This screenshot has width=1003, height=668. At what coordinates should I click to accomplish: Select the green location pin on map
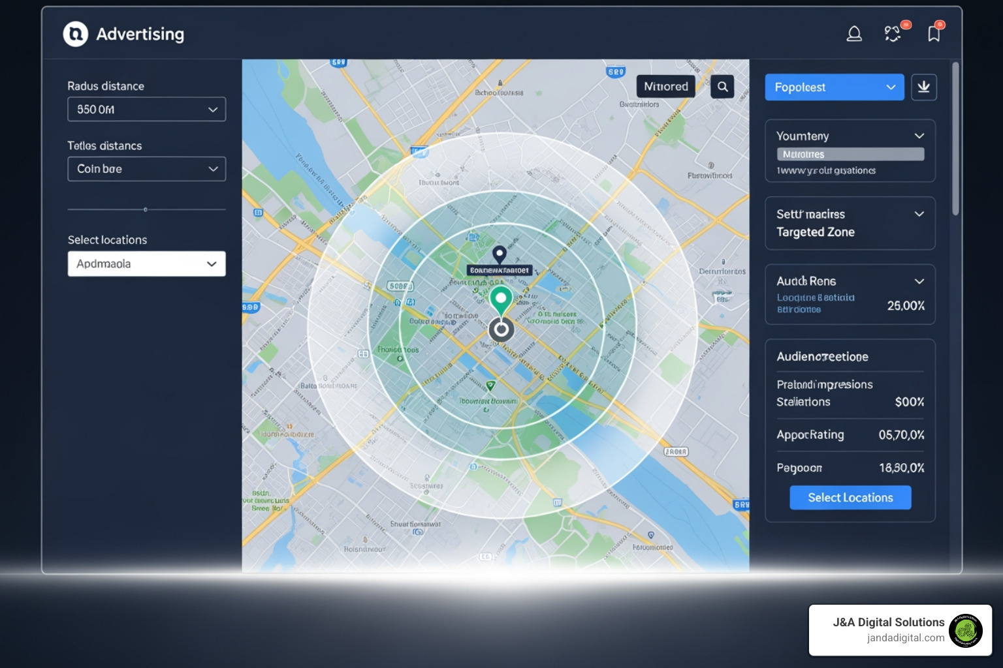coord(501,301)
